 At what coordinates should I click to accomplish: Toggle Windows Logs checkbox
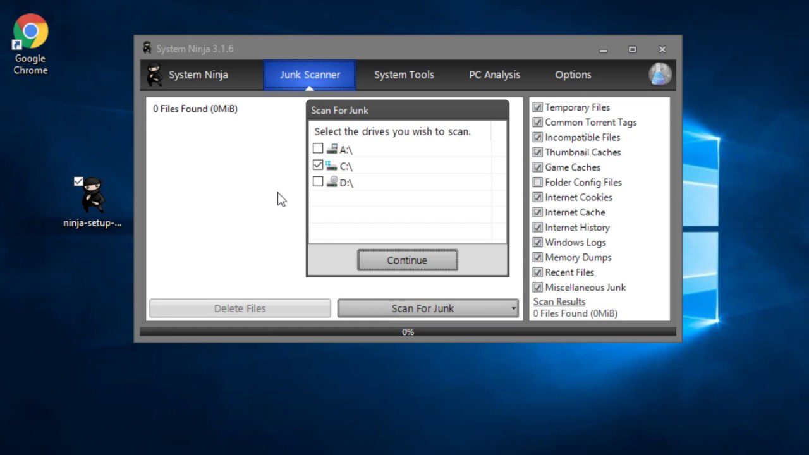tap(537, 242)
